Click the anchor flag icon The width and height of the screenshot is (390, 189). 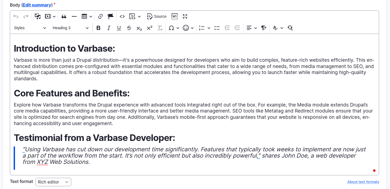point(111,16)
